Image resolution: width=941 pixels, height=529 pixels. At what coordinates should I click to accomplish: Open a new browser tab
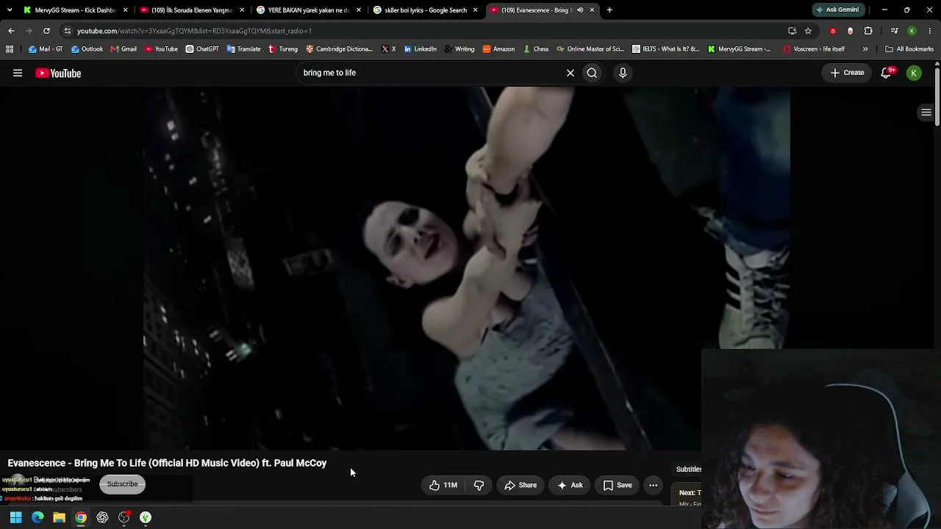(x=609, y=10)
